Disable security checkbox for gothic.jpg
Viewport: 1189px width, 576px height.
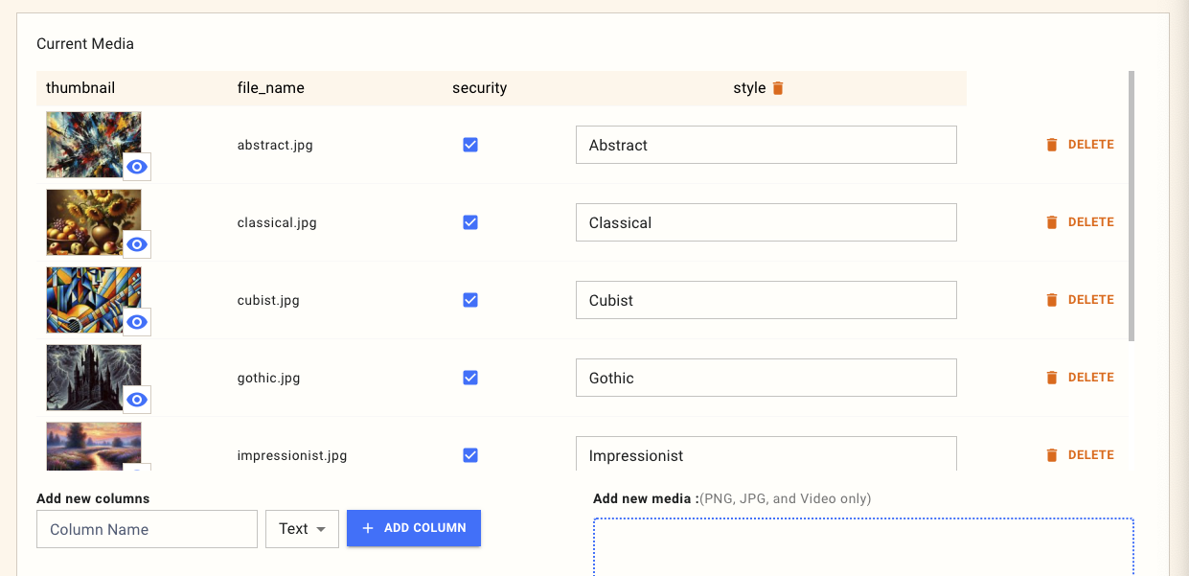[470, 378]
